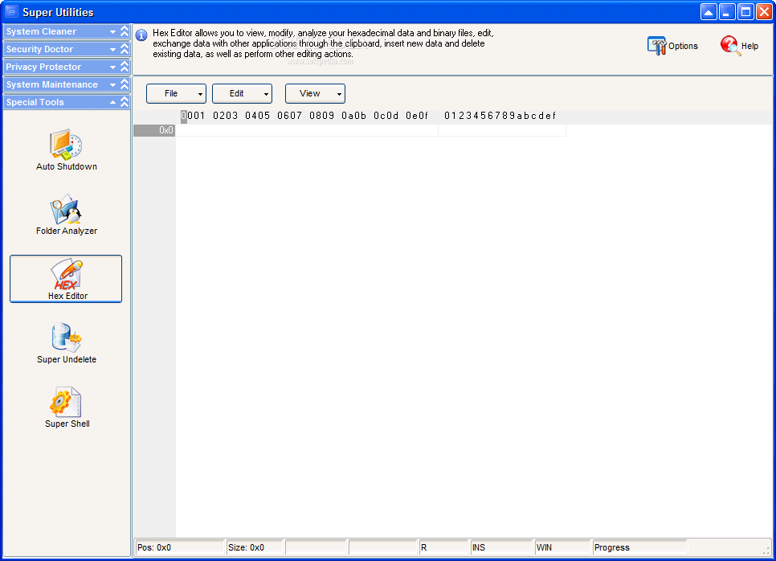
Task: Click the Size: 0x0 status field
Action: tap(255, 547)
